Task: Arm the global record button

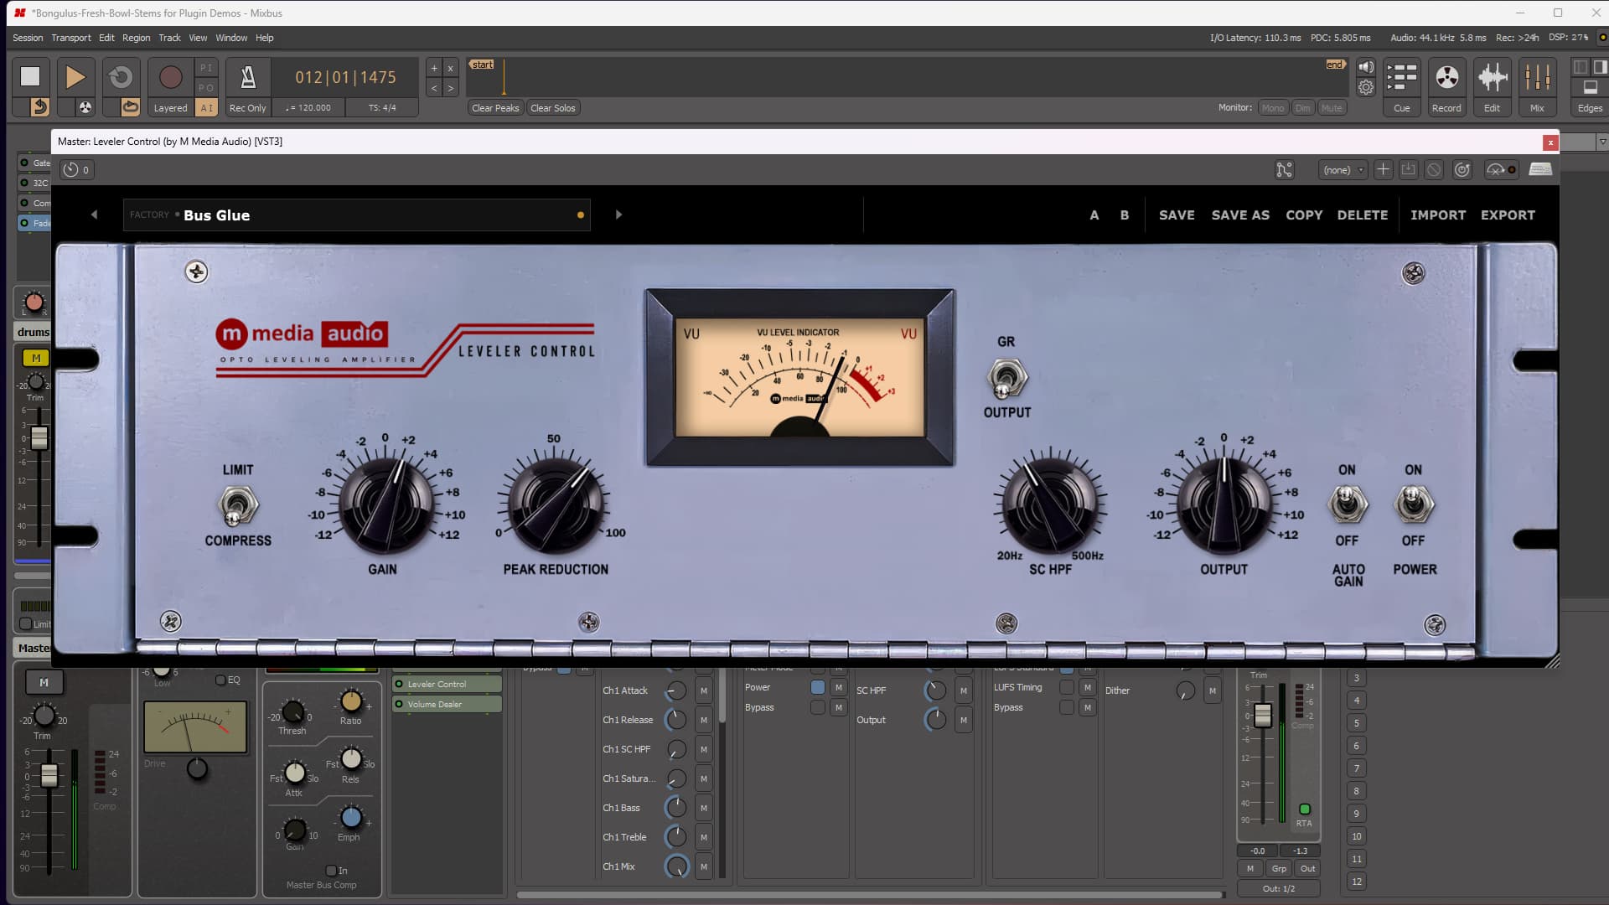Action: tap(170, 76)
